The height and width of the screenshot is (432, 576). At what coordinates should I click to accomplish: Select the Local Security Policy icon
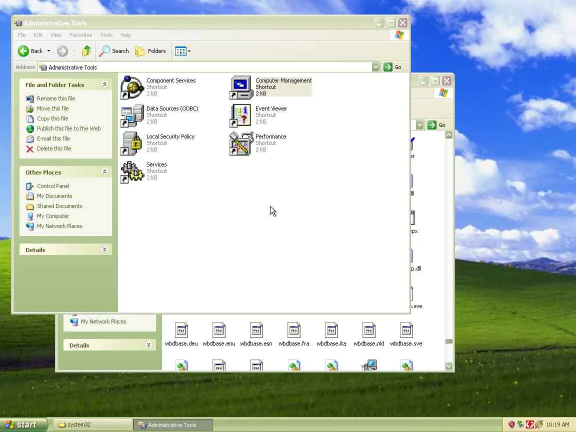132,143
